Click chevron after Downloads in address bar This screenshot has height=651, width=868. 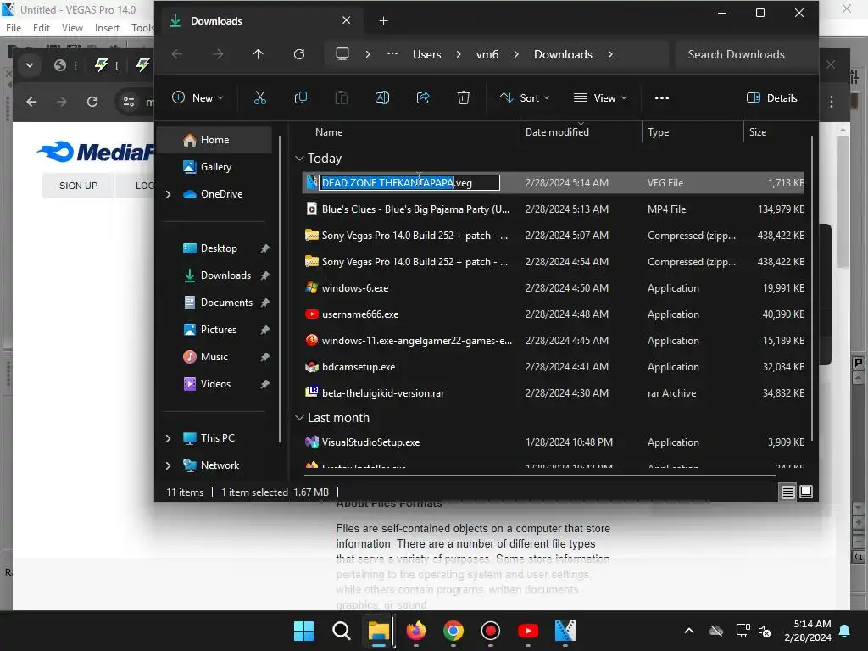coord(610,54)
